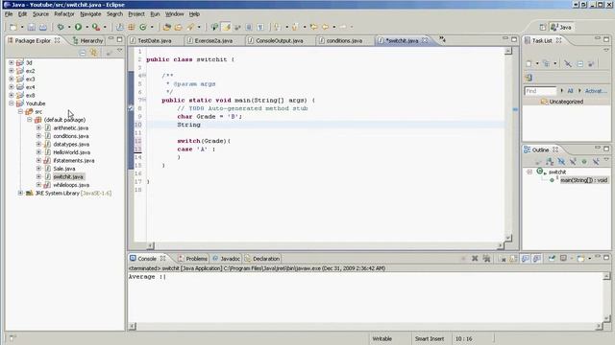The width and height of the screenshot is (615, 345).
Task: Toggle Hide Static Members in Outline
Action: (573, 161)
